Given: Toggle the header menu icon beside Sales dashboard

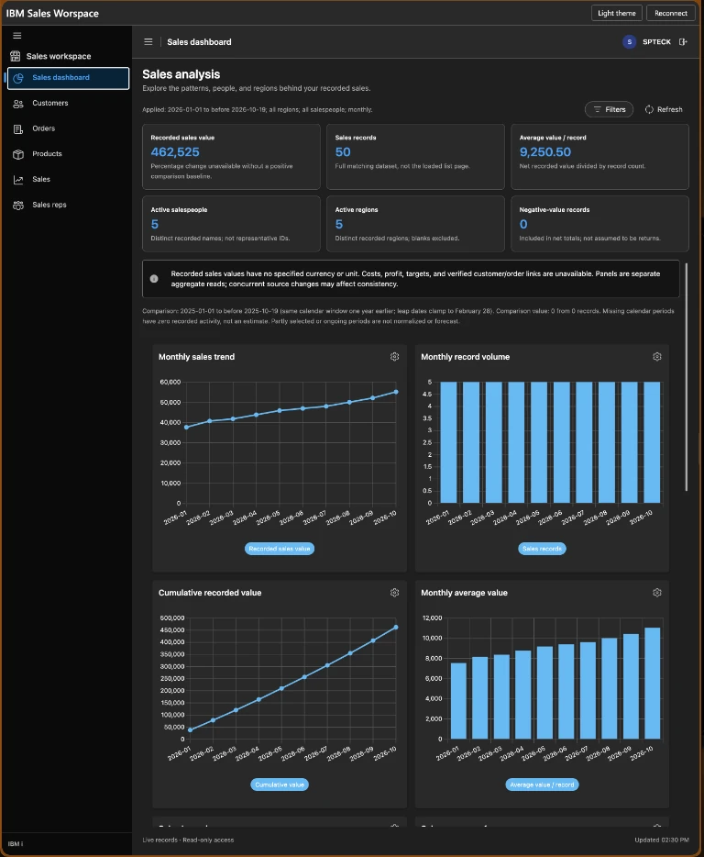Looking at the screenshot, I should [x=148, y=41].
